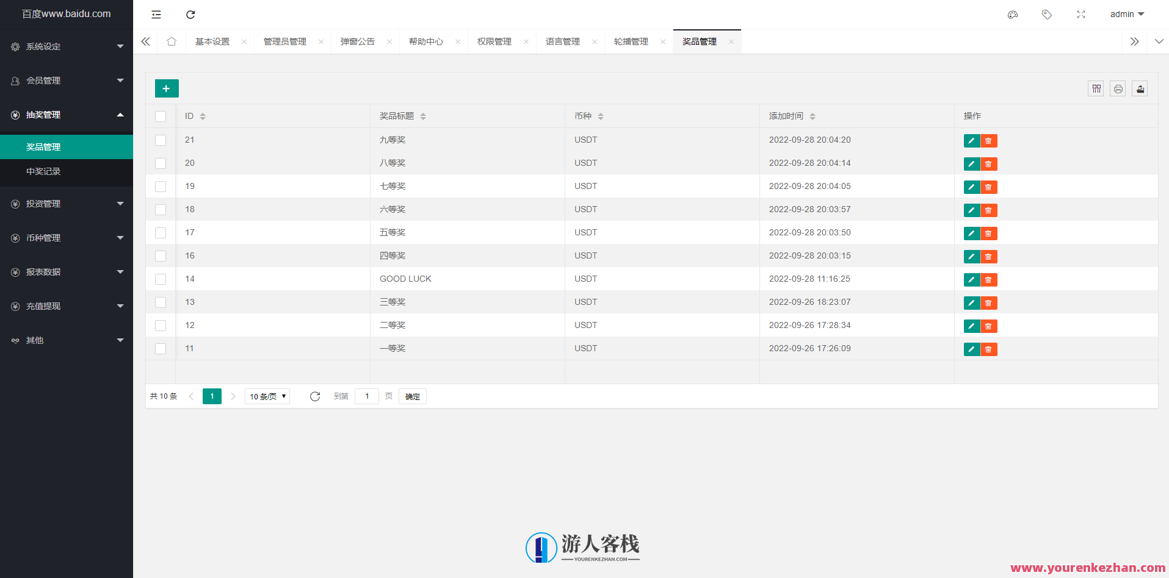Image resolution: width=1169 pixels, height=578 pixels.
Task: Switch to the 权限管理 tab
Action: (x=494, y=41)
